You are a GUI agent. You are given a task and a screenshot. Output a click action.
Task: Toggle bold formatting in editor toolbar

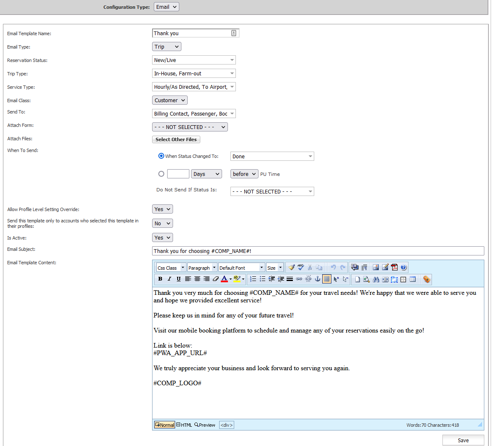click(160, 279)
